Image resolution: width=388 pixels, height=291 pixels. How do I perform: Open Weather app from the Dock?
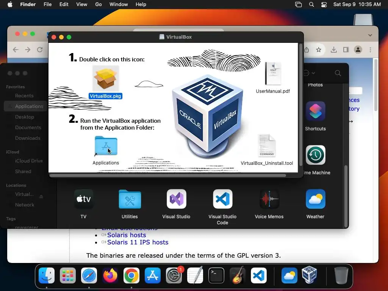click(289, 275)
